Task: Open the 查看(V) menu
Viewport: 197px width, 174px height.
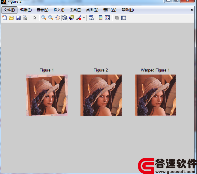Action: (x=42, y=10)
